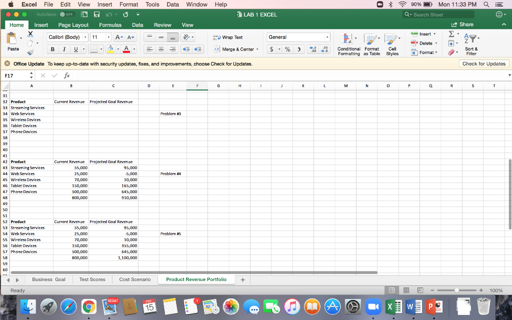Expand Merge & Center options arrow
Image resolution: width=512 pixels, height=320 pixels.
point(257,49)
